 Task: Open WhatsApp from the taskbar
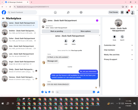[x=19, y=99]
